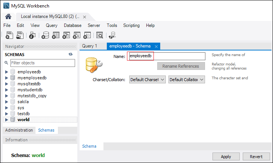
Task: Click the myemployeedb database icon
Action: [x=13, y=78]
